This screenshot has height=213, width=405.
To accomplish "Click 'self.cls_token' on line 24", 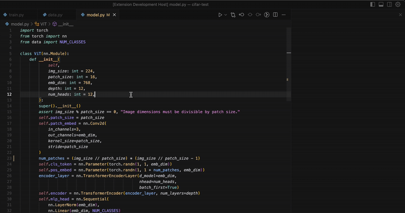I will point(55,164).
